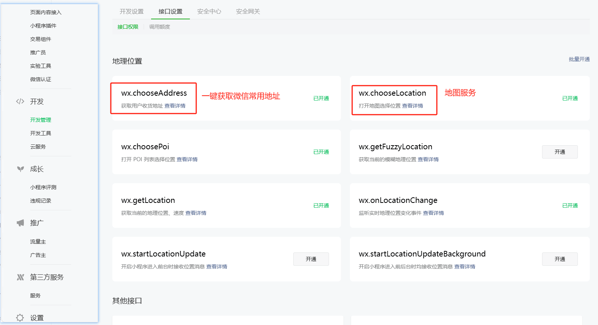Select 云服务 sidebar item
The width and height of the screenshot is (598, 325).
tap(38, 147)
